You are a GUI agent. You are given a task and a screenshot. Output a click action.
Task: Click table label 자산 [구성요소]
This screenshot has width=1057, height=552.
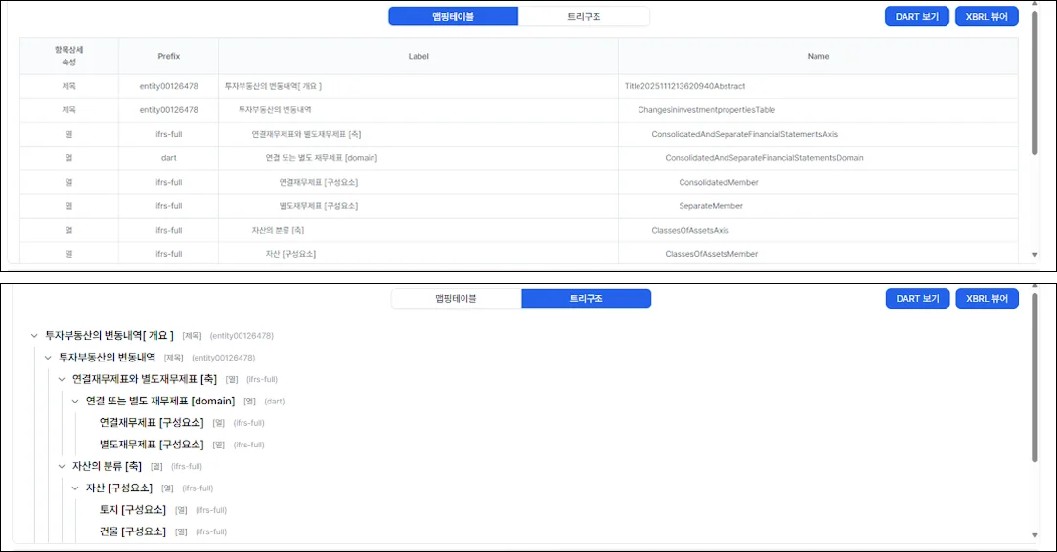tap(290, 254)
